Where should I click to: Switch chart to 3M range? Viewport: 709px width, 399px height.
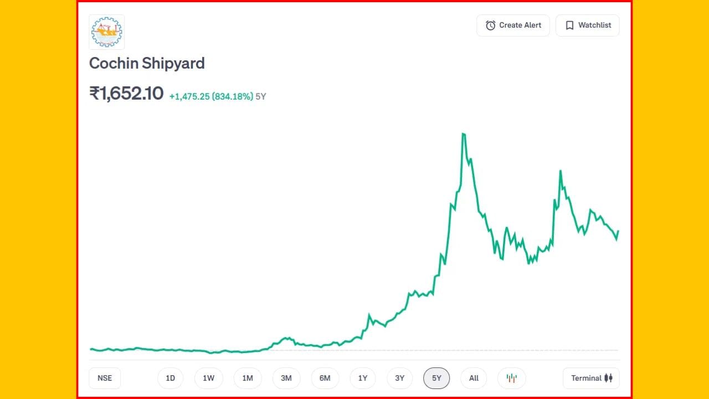click(286, 378)
